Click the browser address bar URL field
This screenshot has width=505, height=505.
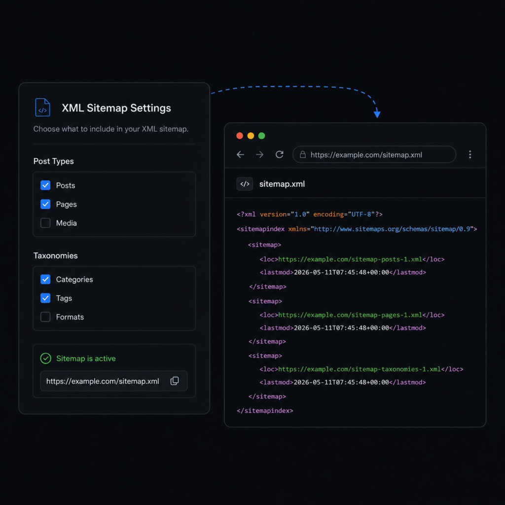[x=374, y=154]
